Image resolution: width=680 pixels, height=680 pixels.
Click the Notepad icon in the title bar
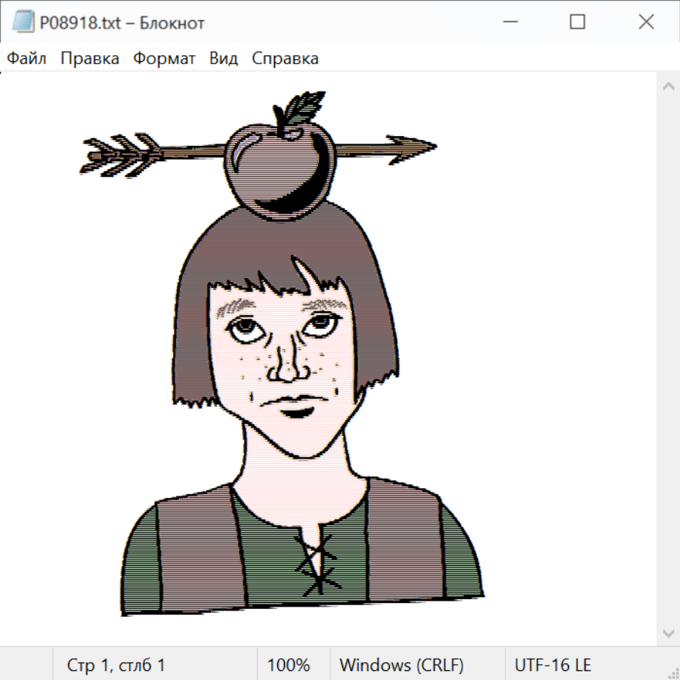(x=23, y=23)
